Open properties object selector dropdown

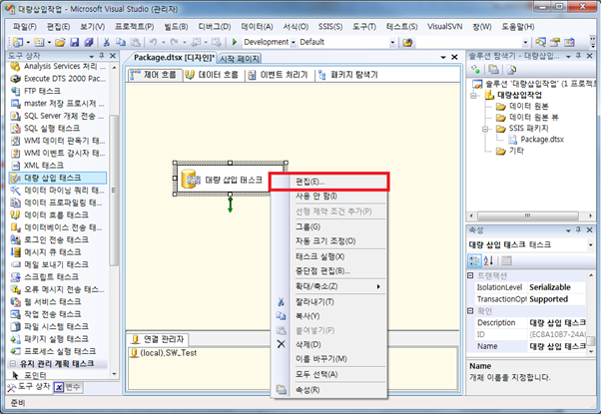[x=590, y=244]
